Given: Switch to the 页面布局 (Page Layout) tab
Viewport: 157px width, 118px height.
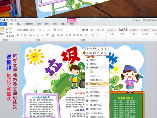Looking at the screenshot, I should click(29, 24).
